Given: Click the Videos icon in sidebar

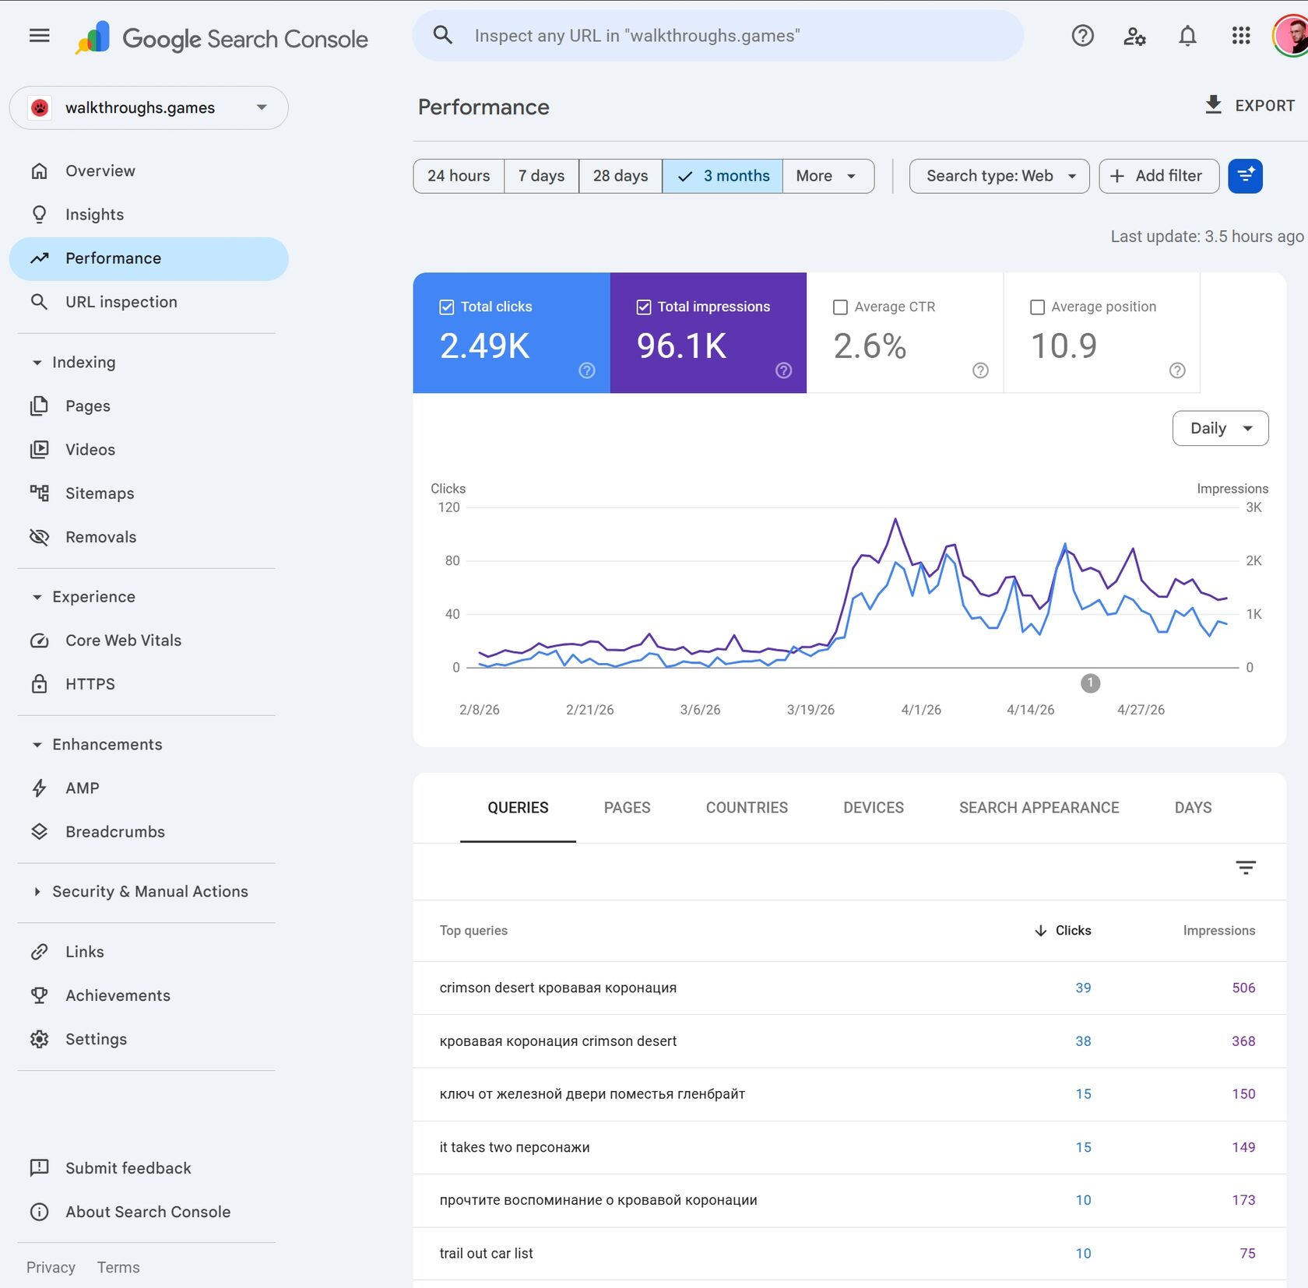Looking at the screenshot, I should point(39,450).
